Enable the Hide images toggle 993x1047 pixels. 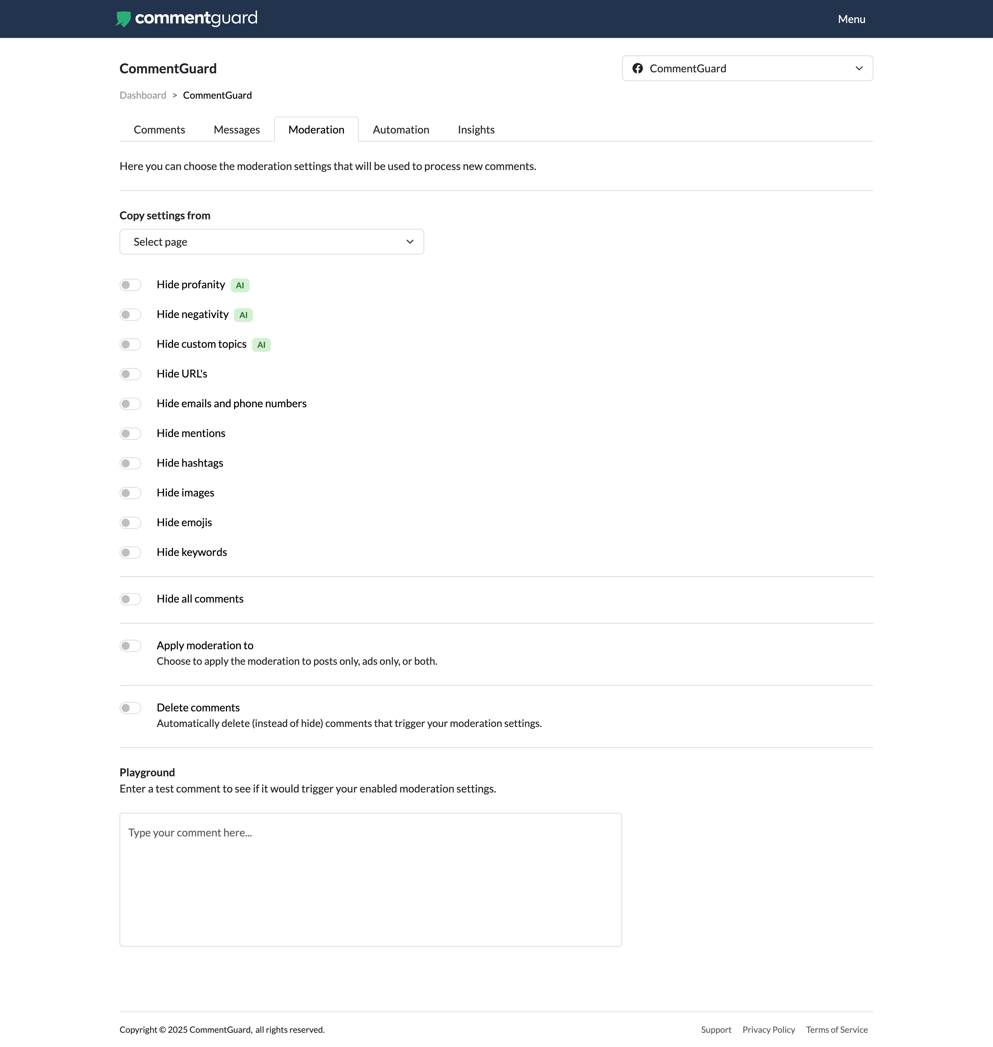point(130,492)
